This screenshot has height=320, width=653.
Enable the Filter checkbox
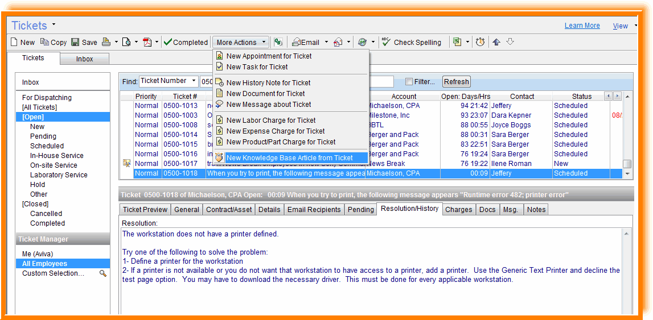click(408, 82)
